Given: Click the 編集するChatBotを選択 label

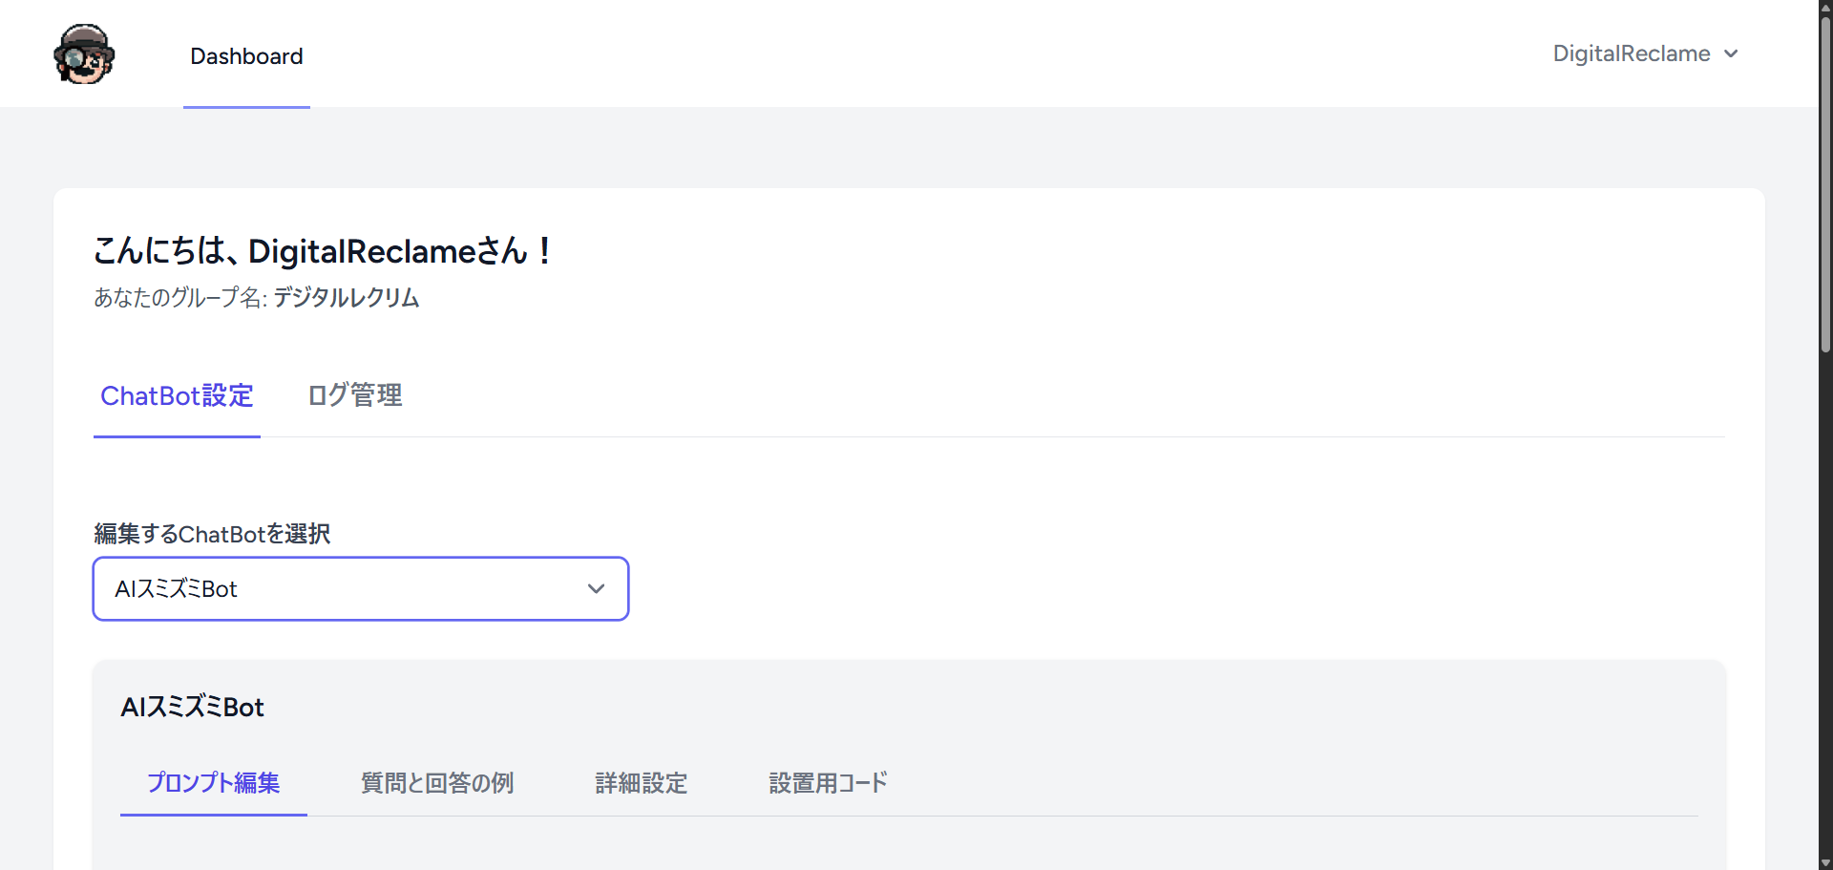Looking at the screenshot, I should (212, 534).
